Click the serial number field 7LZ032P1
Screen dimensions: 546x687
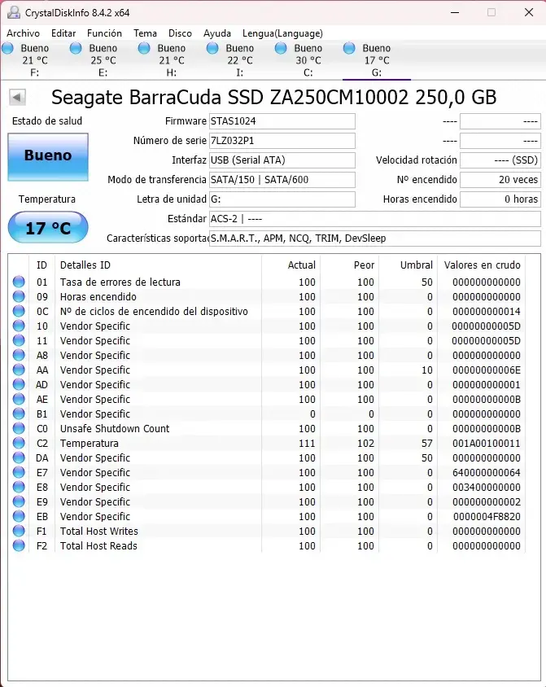point(282,141)
